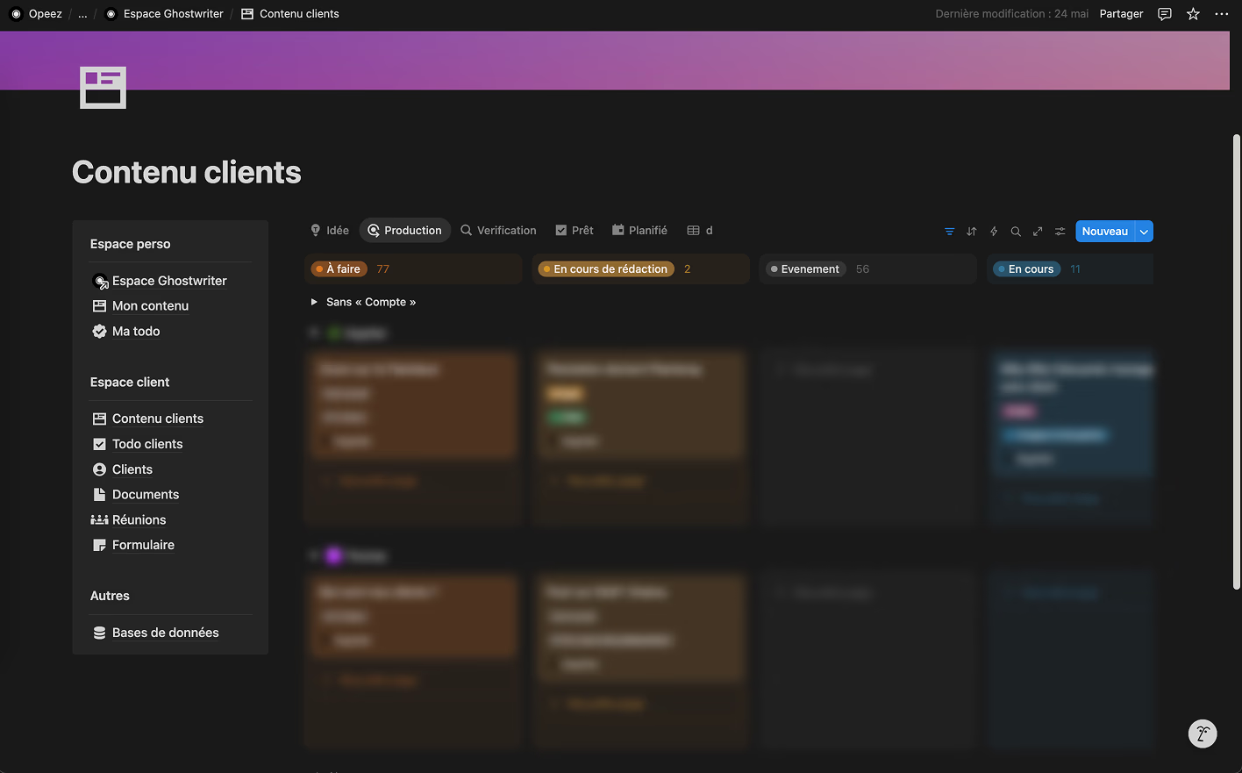1242x773 pixels.
Task: Click the Partager button
Action: coord(1121,14)
